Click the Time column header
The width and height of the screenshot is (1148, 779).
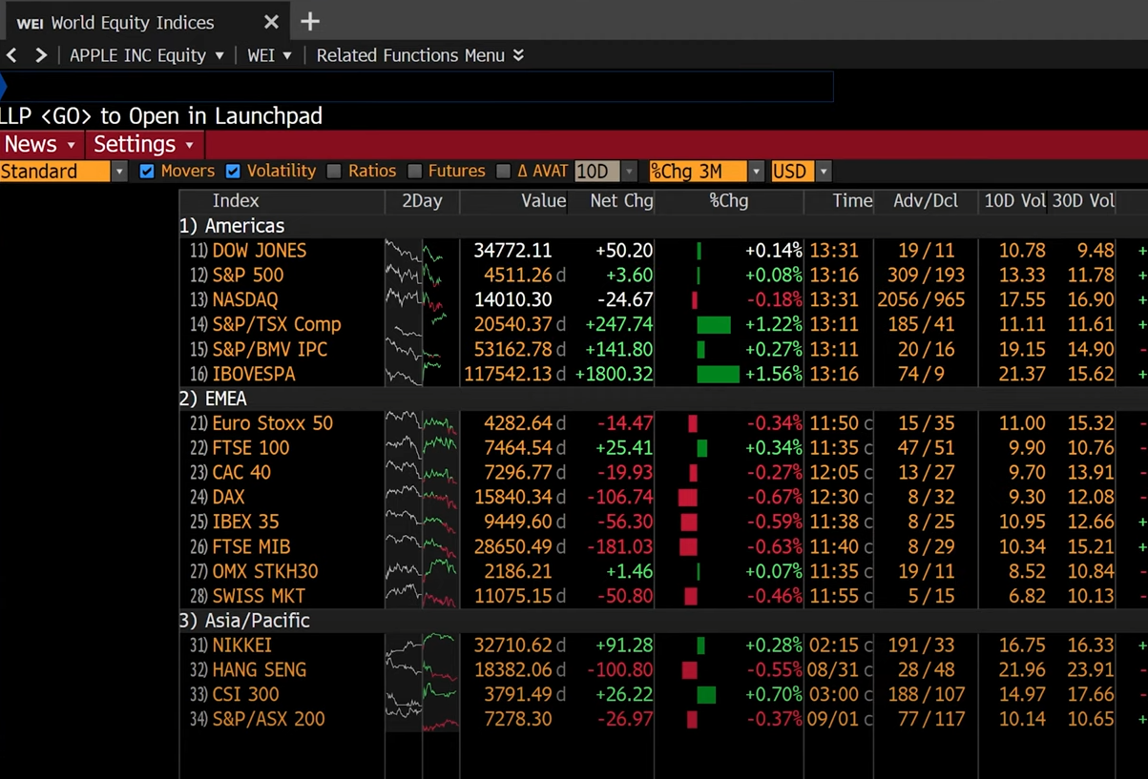(852, 201)
